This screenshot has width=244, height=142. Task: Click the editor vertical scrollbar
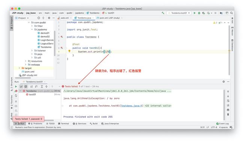(229, 50)
